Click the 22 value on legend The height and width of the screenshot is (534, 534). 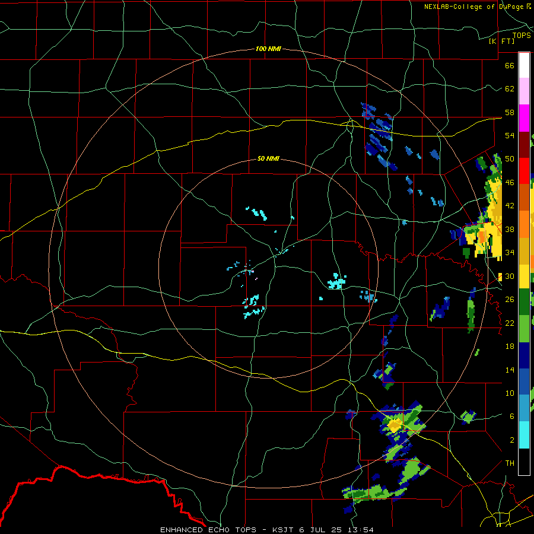point(510,323)
